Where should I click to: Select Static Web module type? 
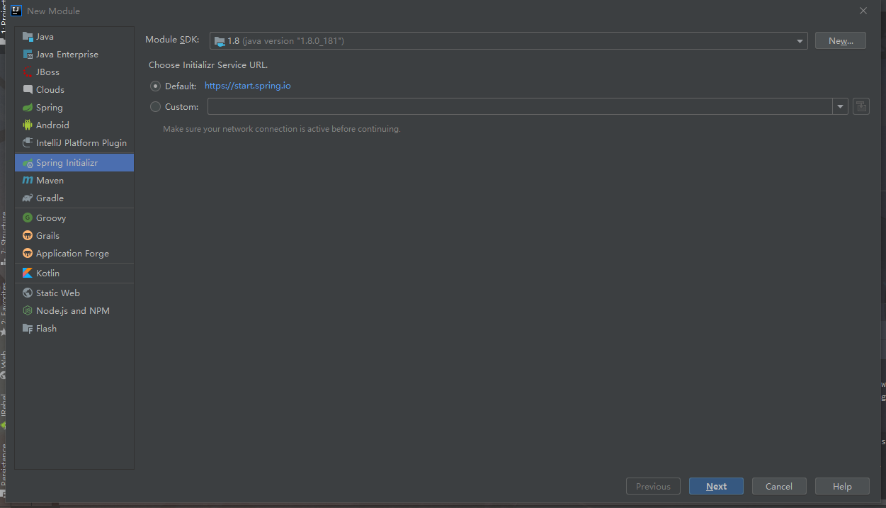[74, 293]
